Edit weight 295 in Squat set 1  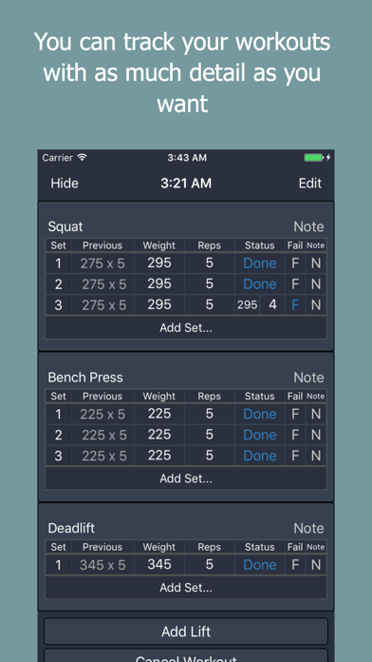pos(159,263)
